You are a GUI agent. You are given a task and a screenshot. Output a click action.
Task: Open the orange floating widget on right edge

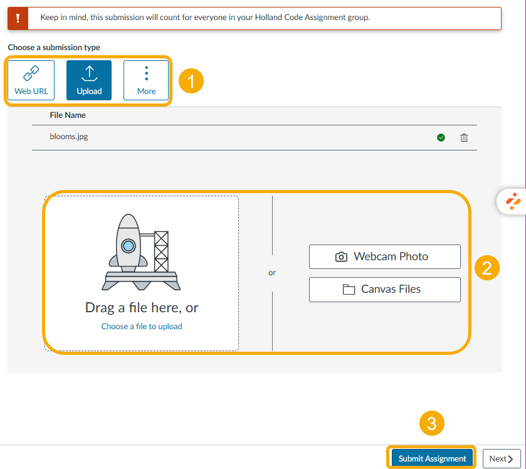pos(513,201)
